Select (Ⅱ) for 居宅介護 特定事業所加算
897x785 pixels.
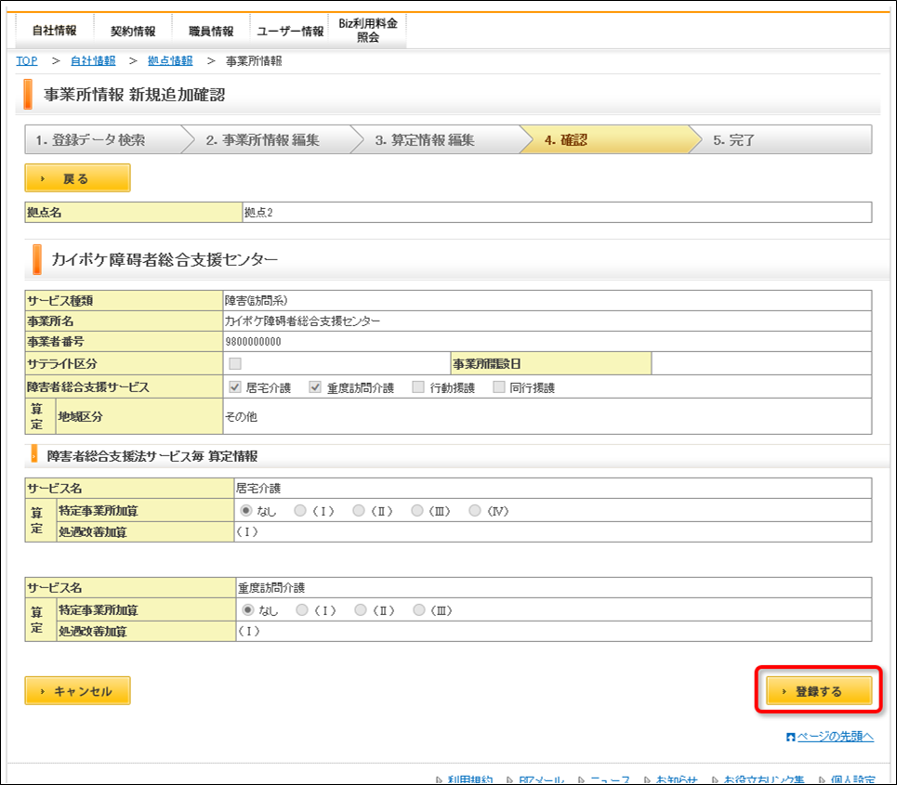click(359, 511)
